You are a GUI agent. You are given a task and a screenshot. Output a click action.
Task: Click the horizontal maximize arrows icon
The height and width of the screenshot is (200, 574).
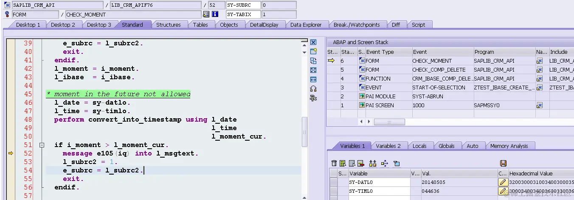point(313,79)
